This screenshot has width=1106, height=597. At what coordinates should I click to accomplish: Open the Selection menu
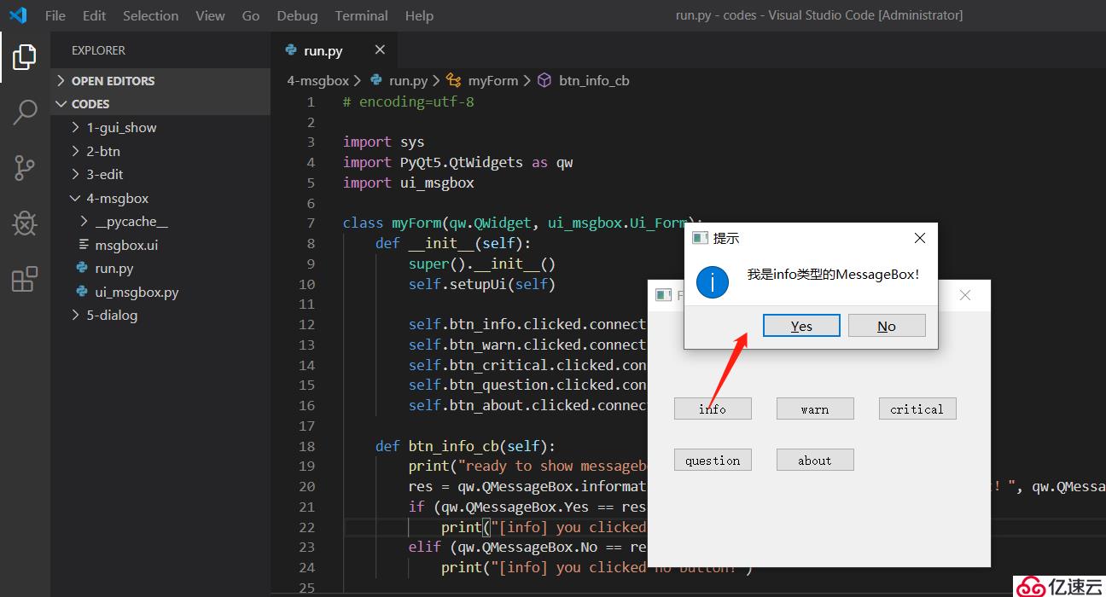(x=151, y=15)
